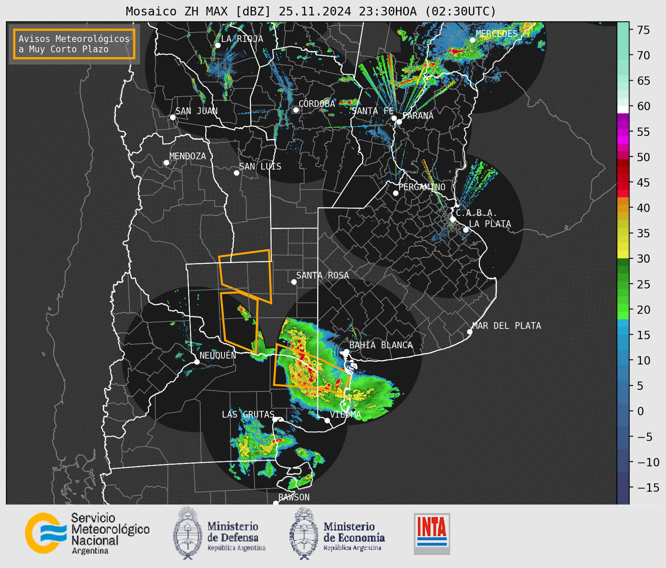Click the BAHÍA BLANCA city marker
Image resolution: width=666 pixels, height=568 pixels.
coord(346,352)
